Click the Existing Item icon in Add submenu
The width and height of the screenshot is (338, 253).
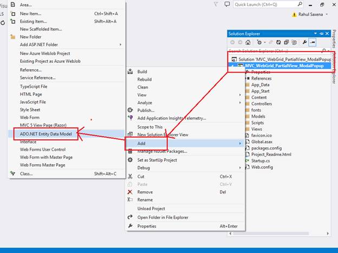(13, 21)
